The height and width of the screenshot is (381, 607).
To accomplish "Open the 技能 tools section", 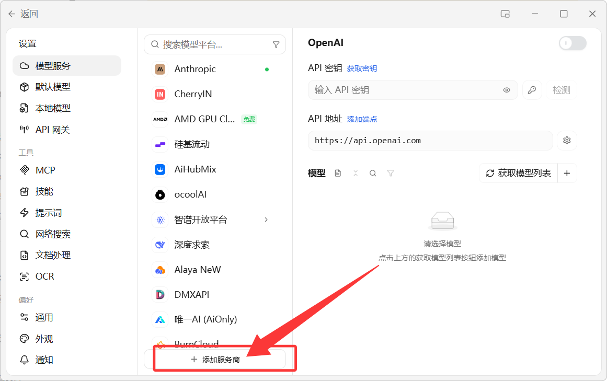I will coord(67,191).
